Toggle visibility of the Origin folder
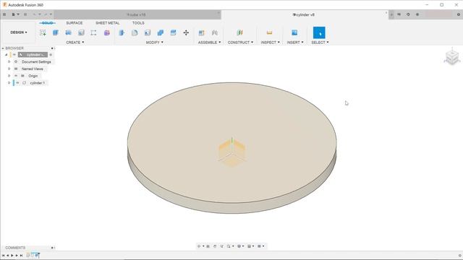This screenshot has width=463, height=260. (16, 76)
